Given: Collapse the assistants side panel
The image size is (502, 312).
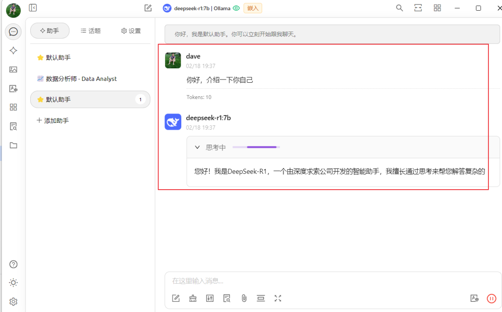Looking at the screenshot, I should 33,8.
